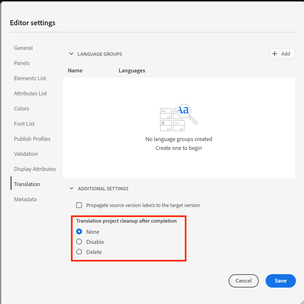Collapse the Language Groups section chevron
The image size is (304, 304).
[x=71, y=54]
